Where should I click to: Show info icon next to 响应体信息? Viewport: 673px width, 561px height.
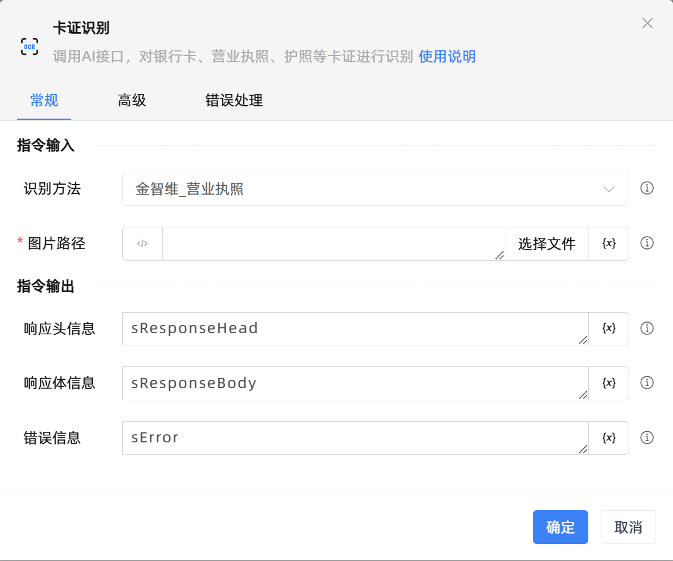tap(647, 383)
